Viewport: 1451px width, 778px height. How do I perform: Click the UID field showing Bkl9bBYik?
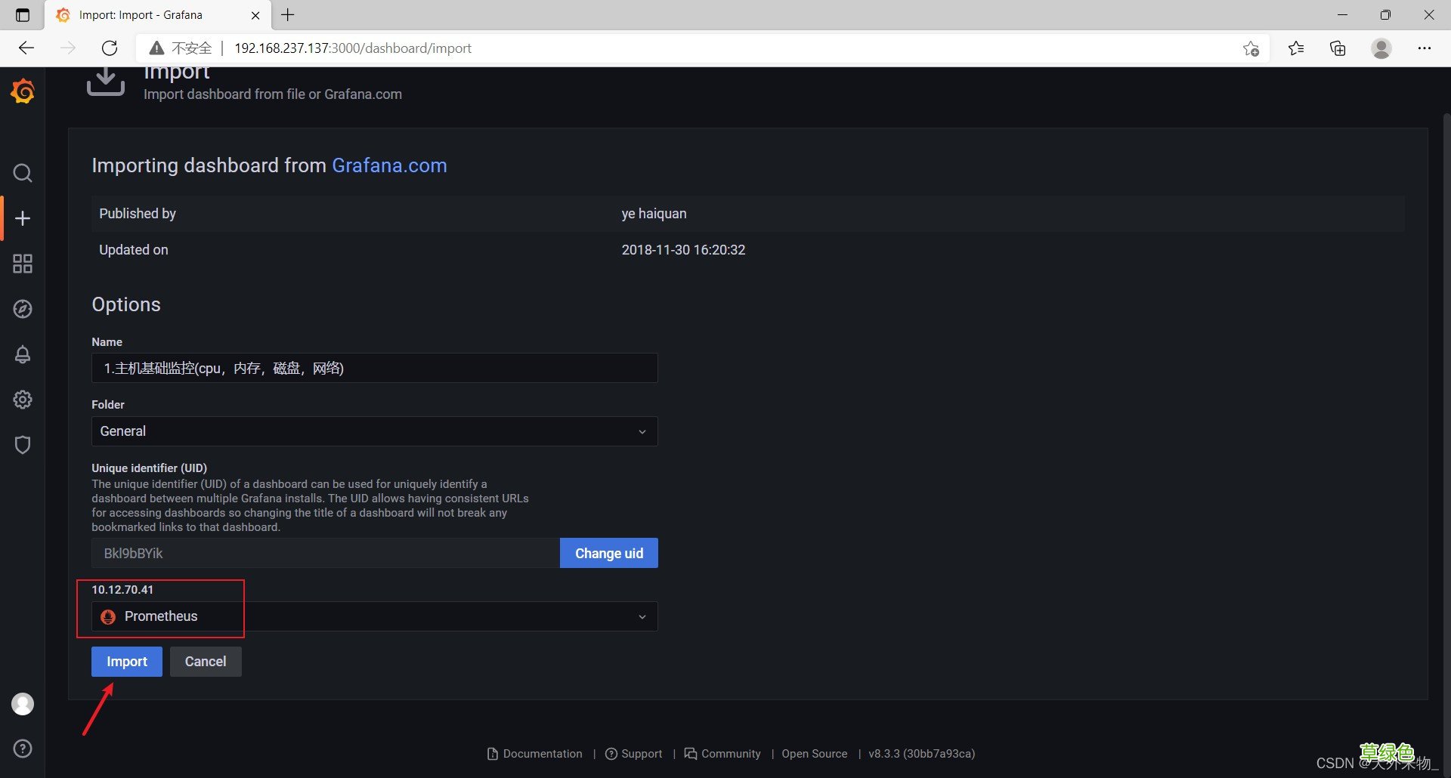click(x=326, y=553)
